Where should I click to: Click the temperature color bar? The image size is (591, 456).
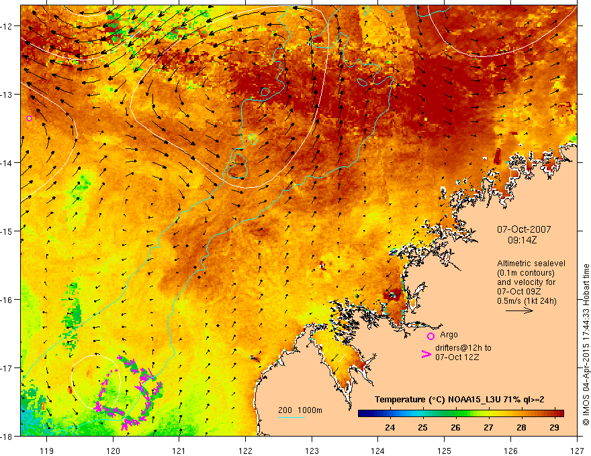tap(461, 414)
